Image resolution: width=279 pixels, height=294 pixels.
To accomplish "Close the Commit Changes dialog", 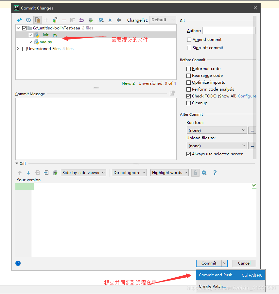I will pos(255,8).
